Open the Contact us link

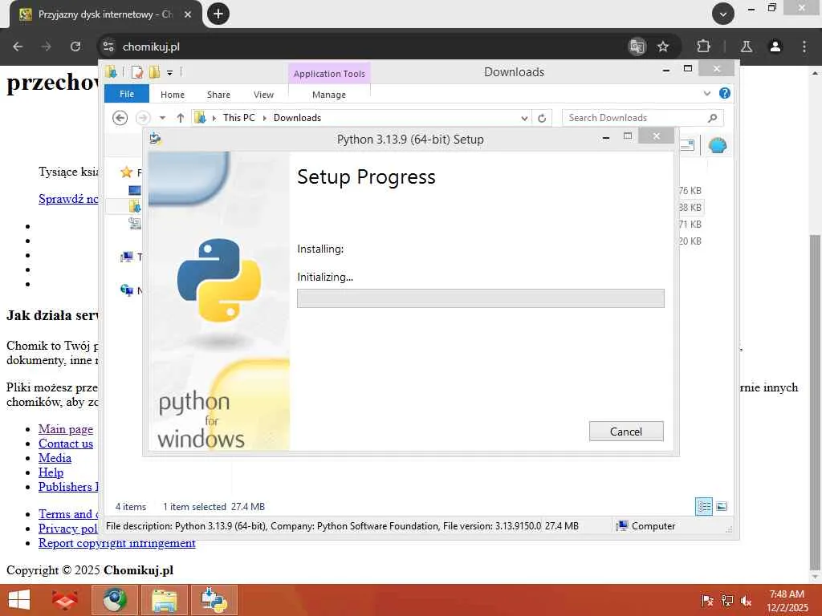pos(66,444)
